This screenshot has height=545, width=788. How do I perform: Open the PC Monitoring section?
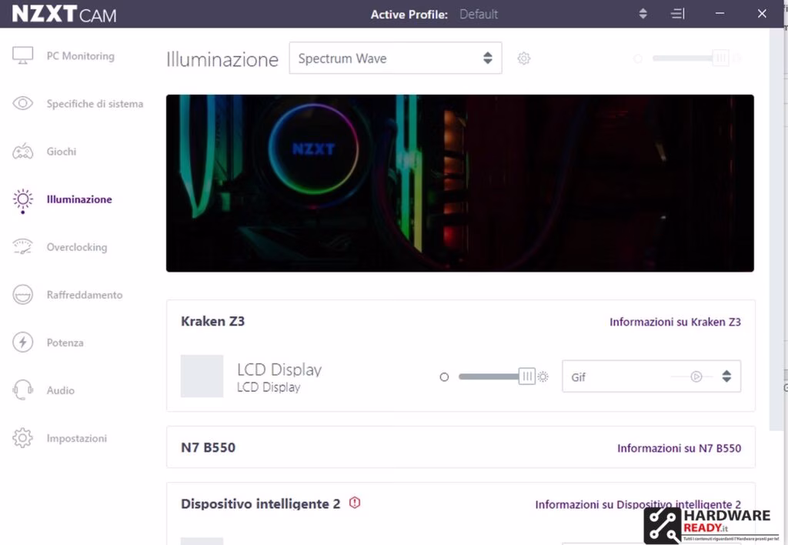pos(80,55)
